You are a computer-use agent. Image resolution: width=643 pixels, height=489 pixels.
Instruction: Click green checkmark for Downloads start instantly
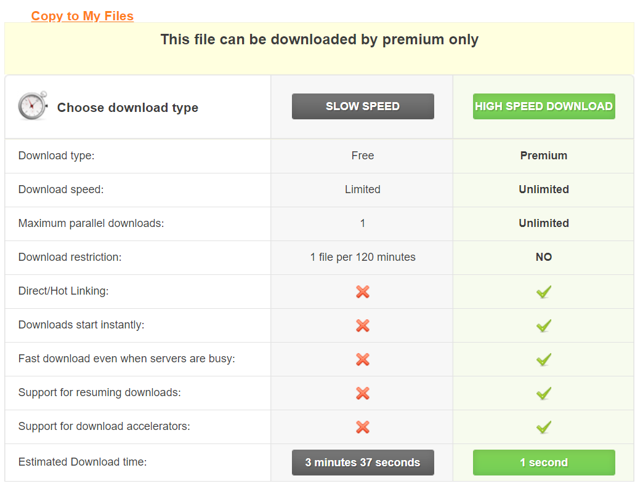(x=544, y=325)
